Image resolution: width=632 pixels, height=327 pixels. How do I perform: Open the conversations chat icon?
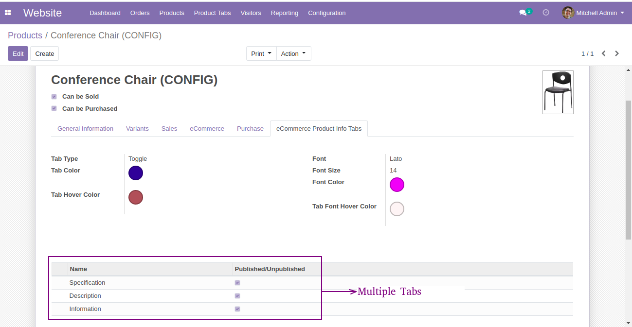coord(523,13)
